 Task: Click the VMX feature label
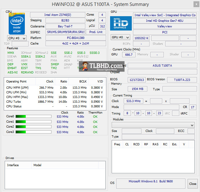pyautogui.click(x=24, y=64)
